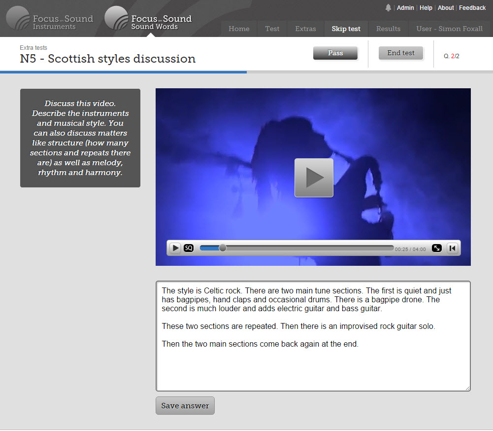Screen dimensions: 493x431
Task: Click the video time display 00:25 / 04:00
Action: point(410,249)
